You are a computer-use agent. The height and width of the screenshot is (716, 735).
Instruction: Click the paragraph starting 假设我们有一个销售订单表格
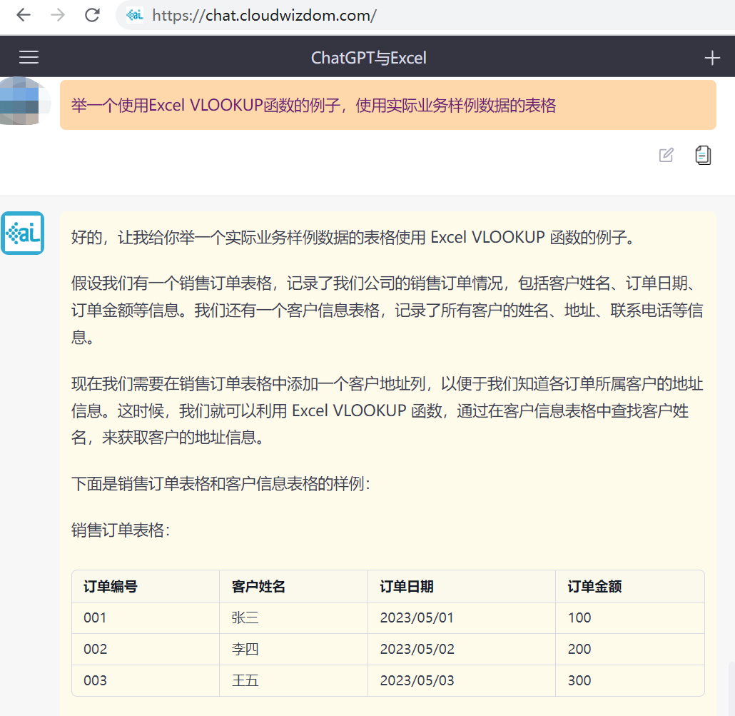pyautogui.click(x=387, y=310)
